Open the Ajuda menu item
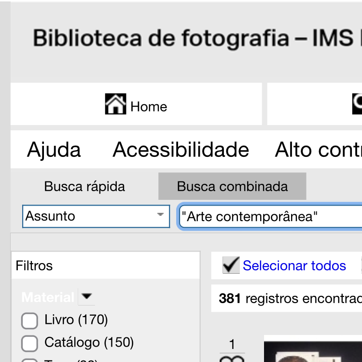 (54, 150)
